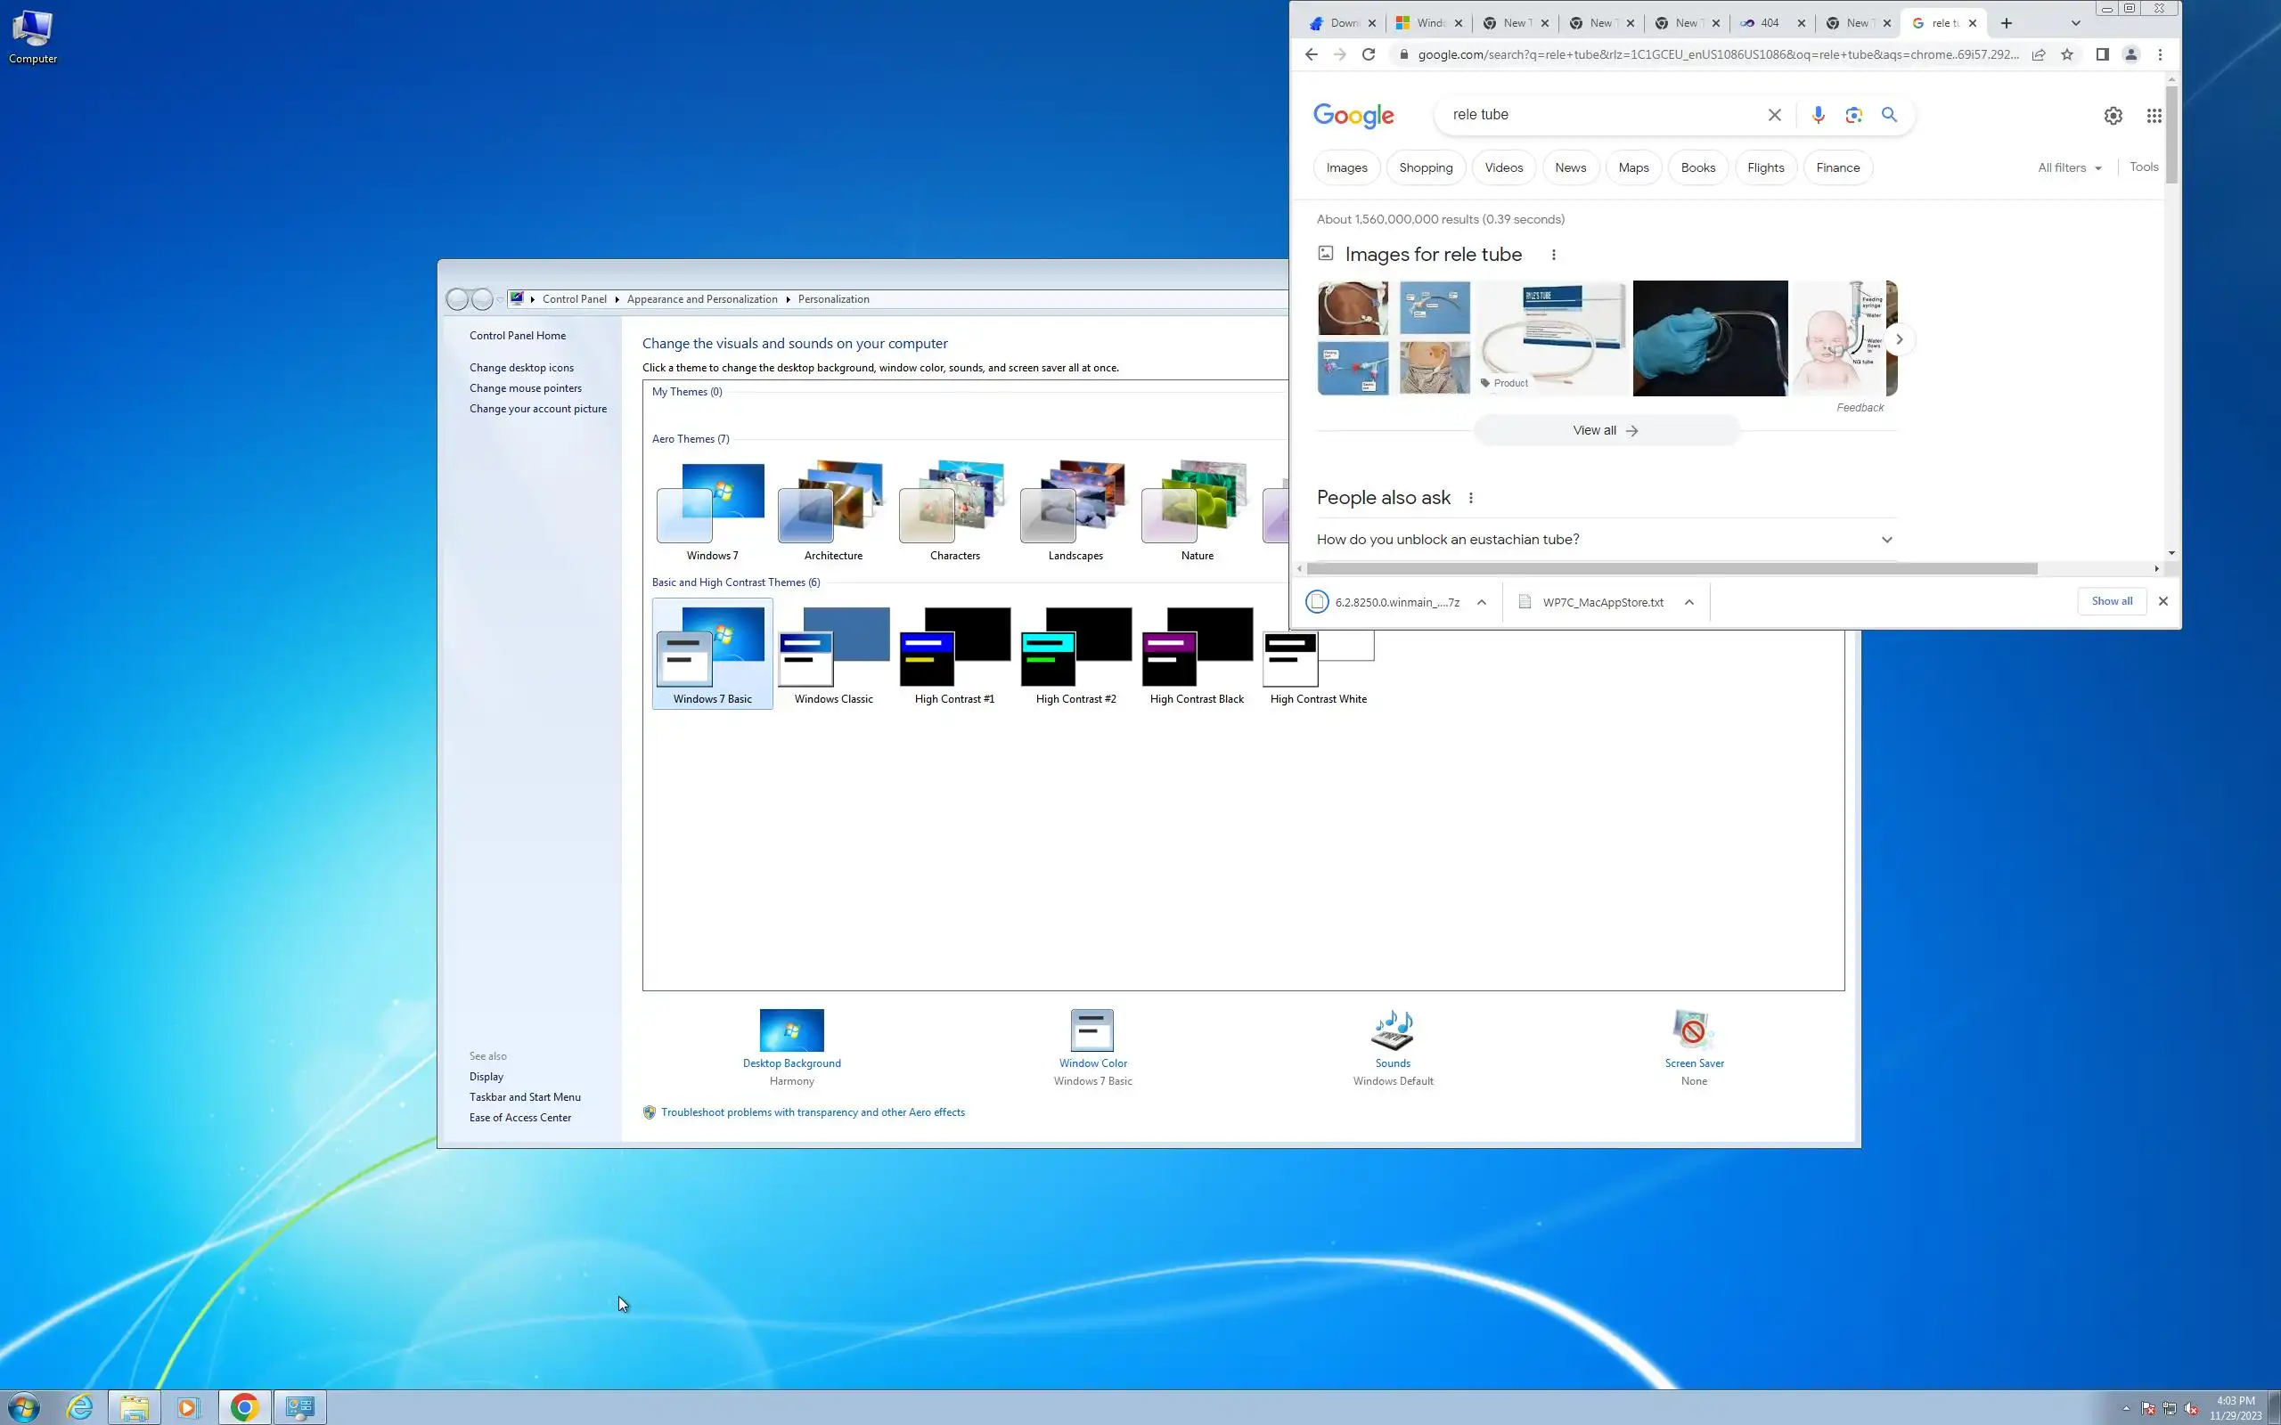Open Change desktop icons link

click(x=521, y=368)
